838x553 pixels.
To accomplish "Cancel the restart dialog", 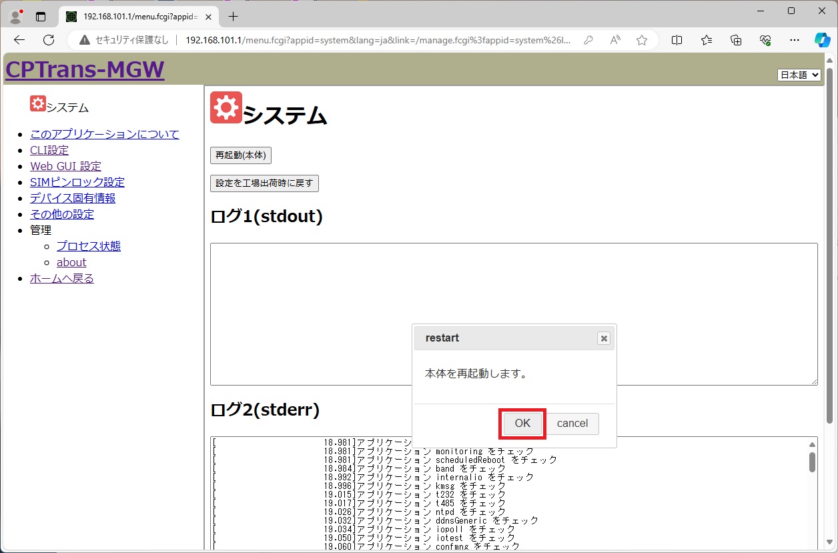I will (x=572, y=424).
